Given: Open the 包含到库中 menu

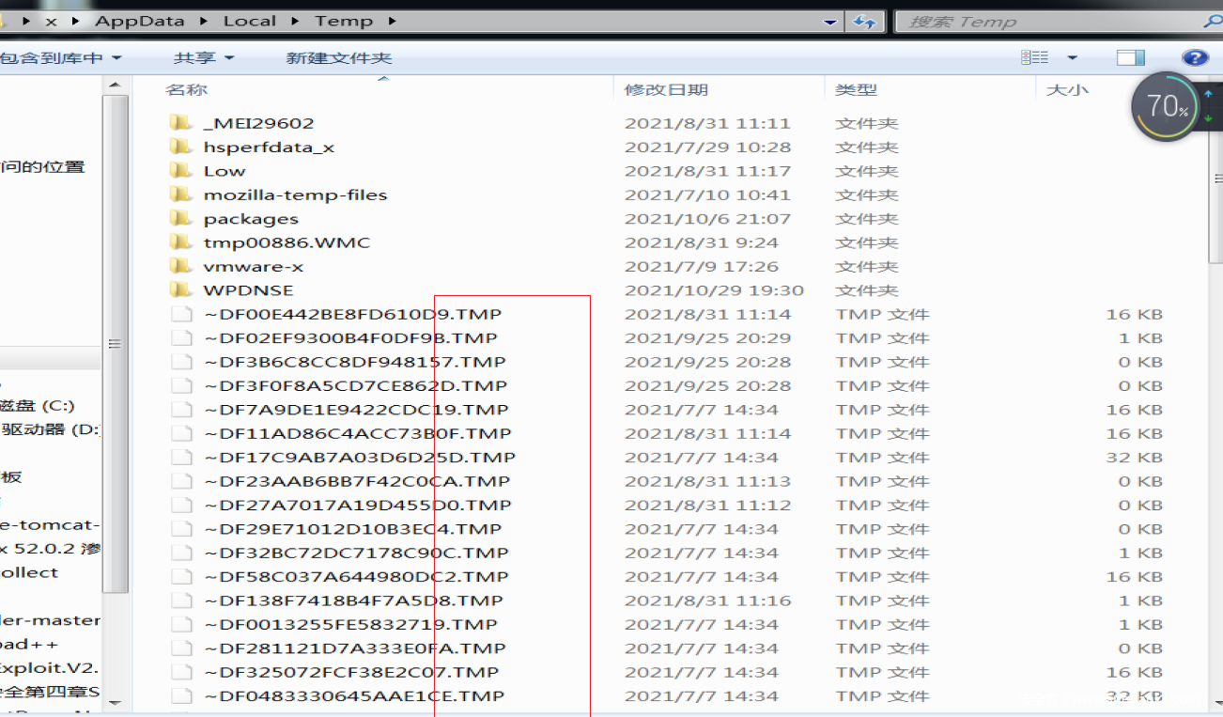Looking at the screenshot, I should (x=61, y=58).
